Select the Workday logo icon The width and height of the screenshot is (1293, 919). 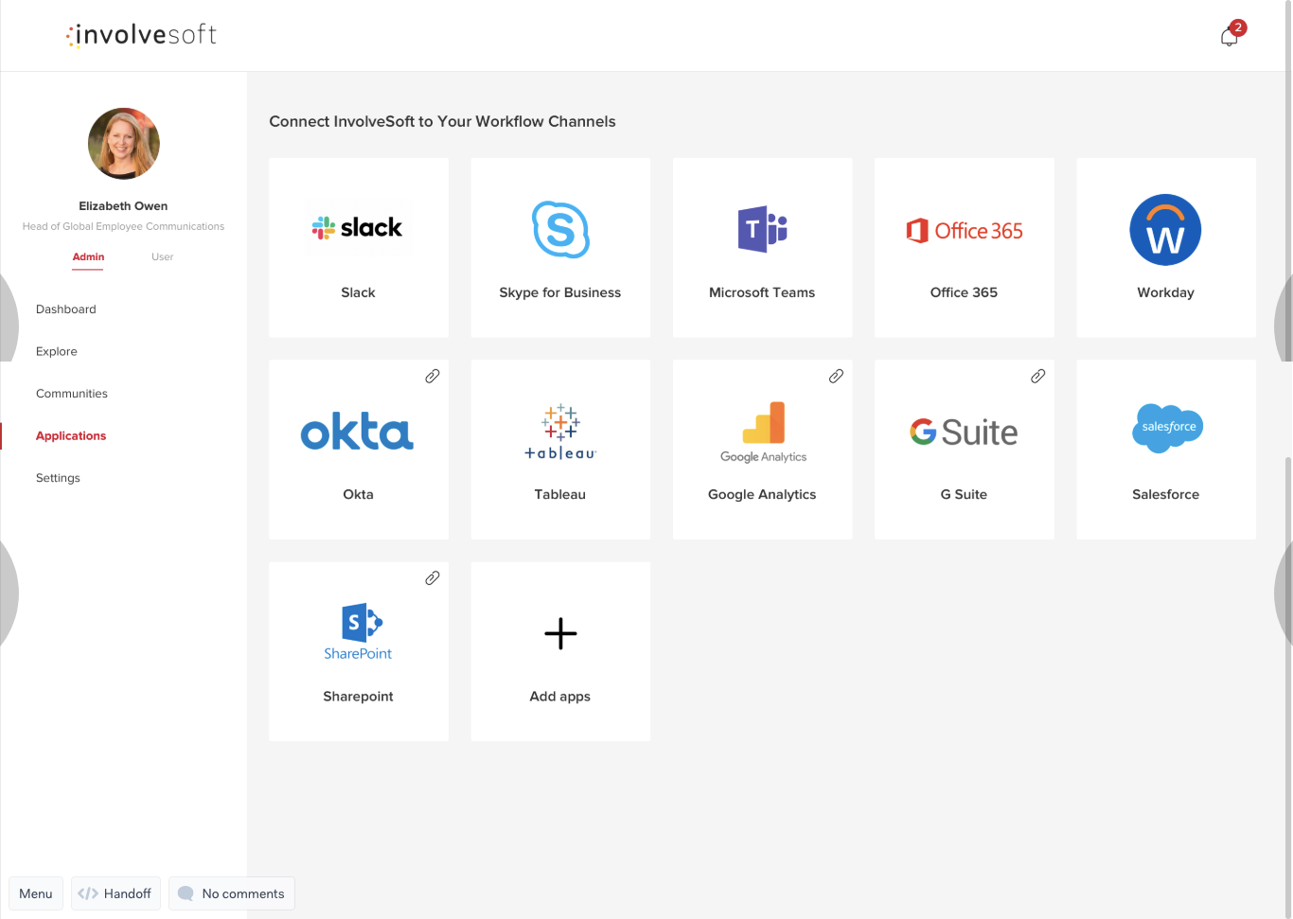point(1165,230)
